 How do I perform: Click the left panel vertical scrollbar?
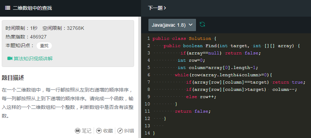(140, 77)
